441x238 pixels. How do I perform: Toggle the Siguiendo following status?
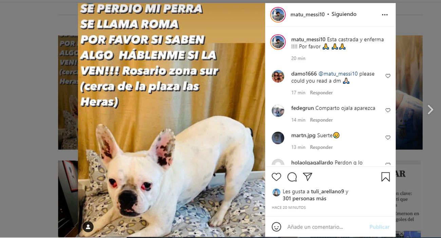click(344, 14)
